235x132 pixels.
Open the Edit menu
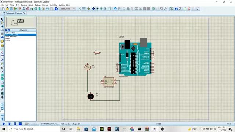point(7,5)
